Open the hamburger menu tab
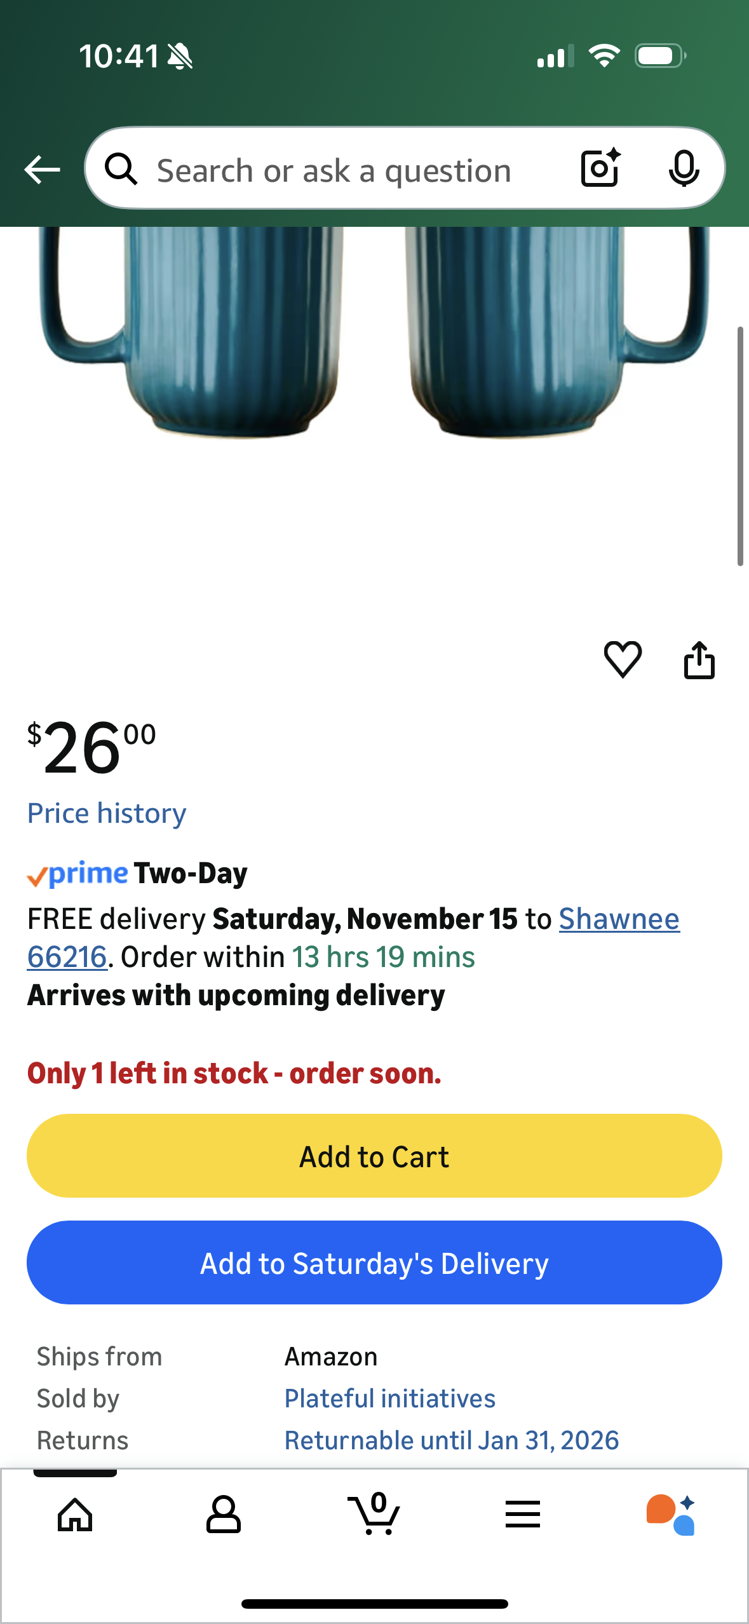This screenshot has height=1624, width=749. [523, 1515]
